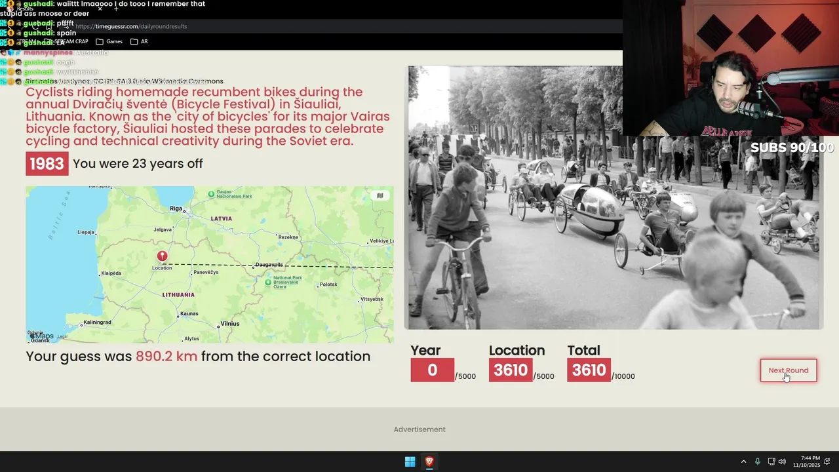Click the red 890.2 km distance text
The image size is (839, 472).
tap(166, 357)
